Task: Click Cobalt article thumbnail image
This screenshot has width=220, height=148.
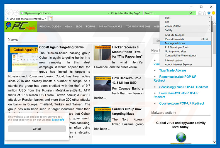Action: 23,58
